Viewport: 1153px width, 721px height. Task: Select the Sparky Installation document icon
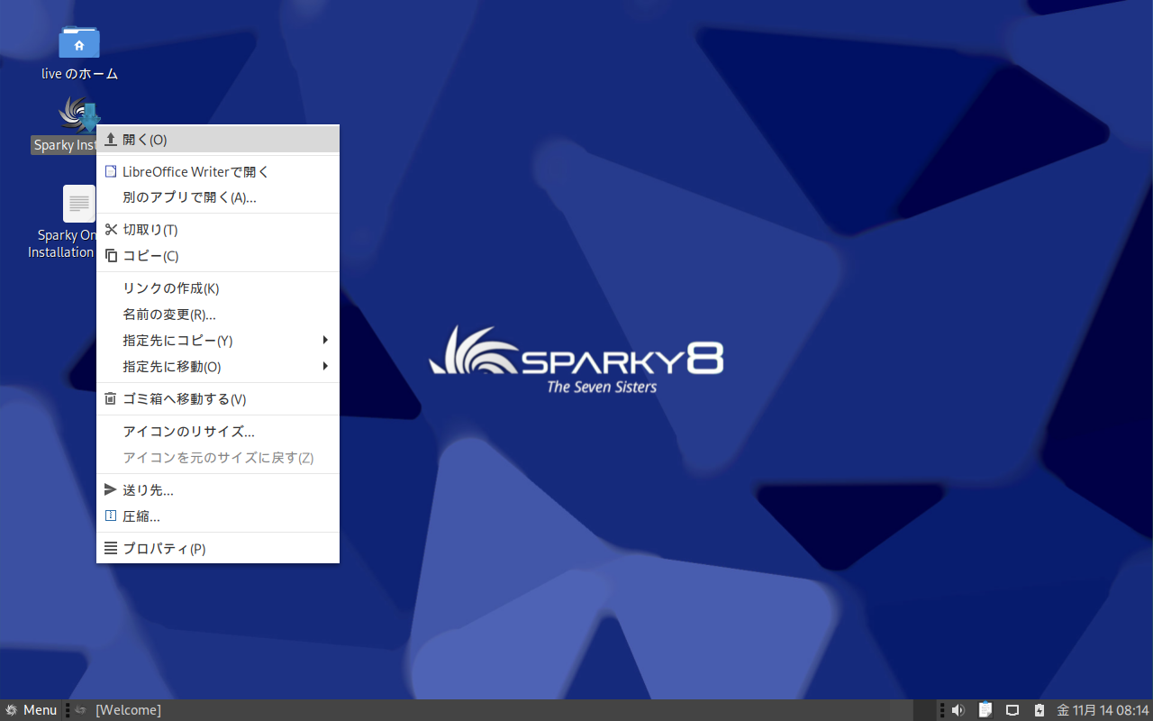(x=79, y=204)
